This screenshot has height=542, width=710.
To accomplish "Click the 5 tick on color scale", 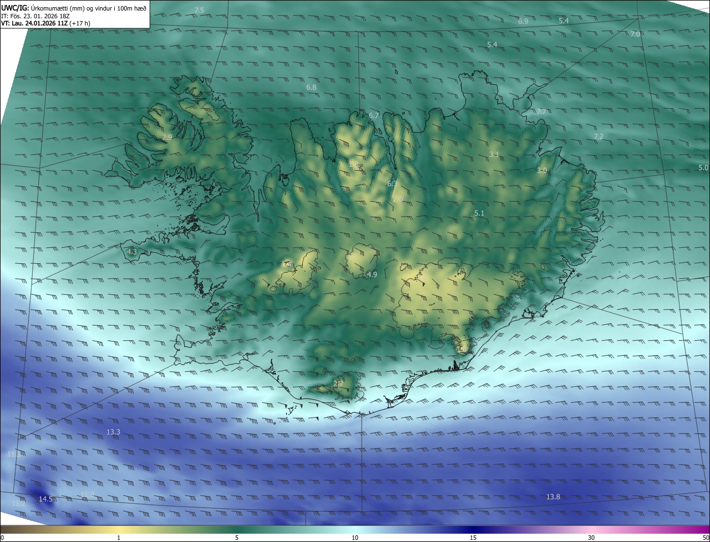I will coord(237,538).
